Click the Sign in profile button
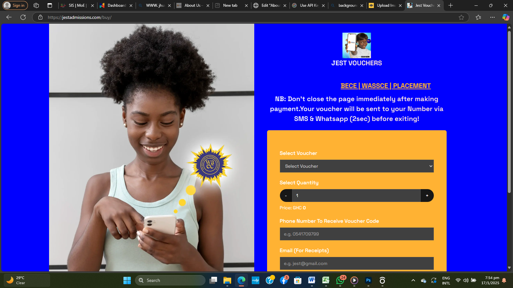 [x=15, y=5]
